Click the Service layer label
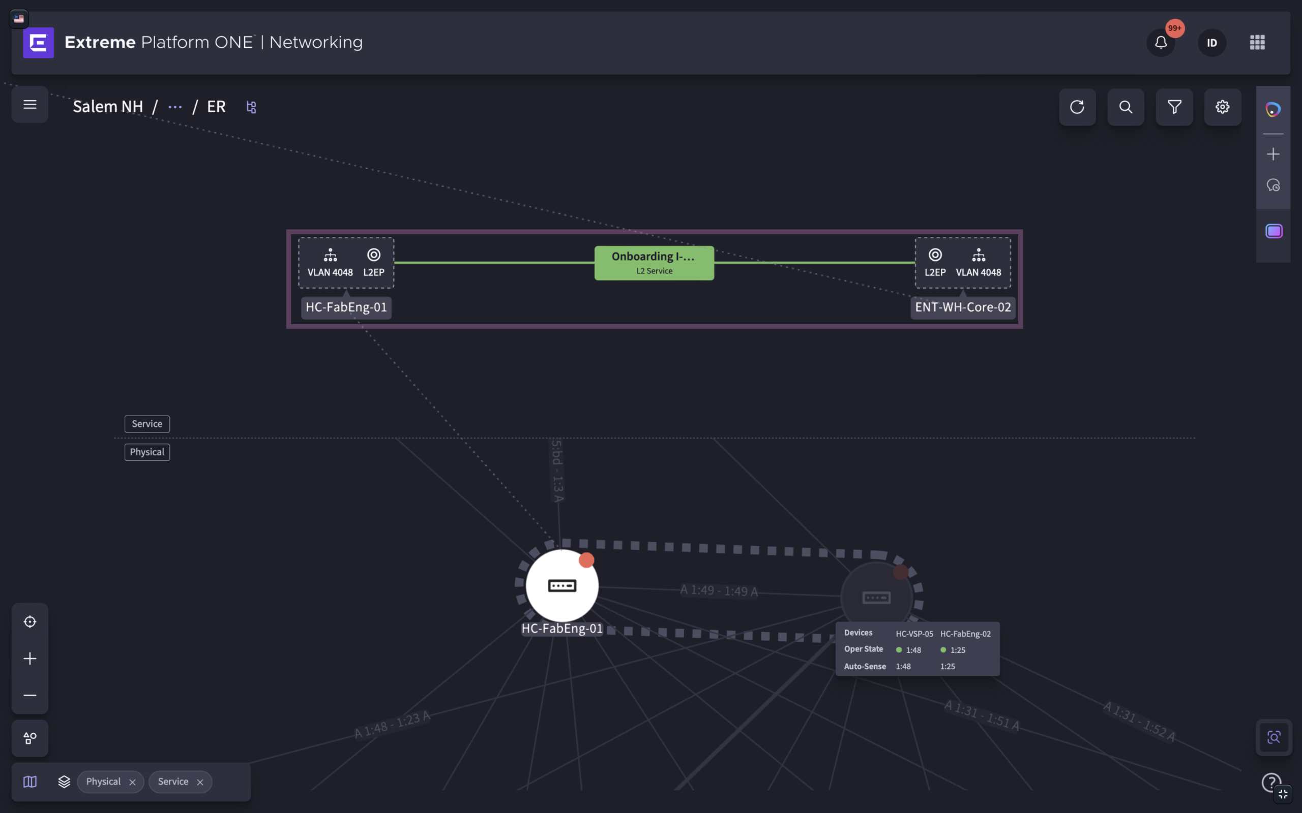 [x=147, y=424]
